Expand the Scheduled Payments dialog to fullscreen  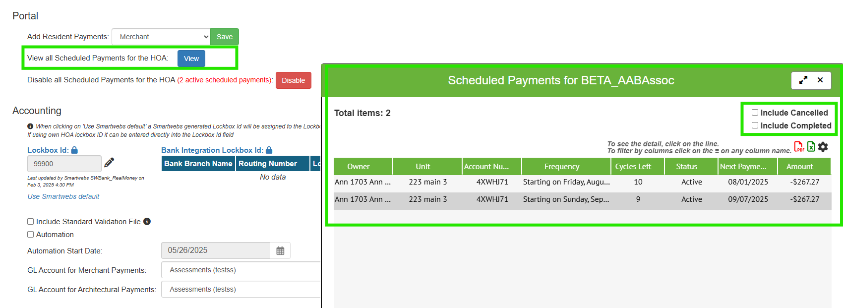click(x=803, y=80)
